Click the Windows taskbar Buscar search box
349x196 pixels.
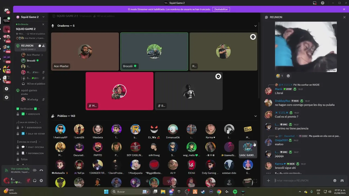pos(131,192)
